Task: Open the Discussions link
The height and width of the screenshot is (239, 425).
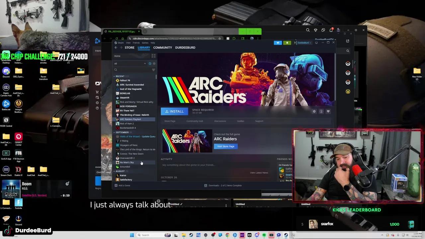Action: [220, 121]
